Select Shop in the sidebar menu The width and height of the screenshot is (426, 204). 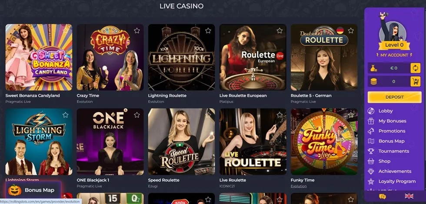[384, 161]
